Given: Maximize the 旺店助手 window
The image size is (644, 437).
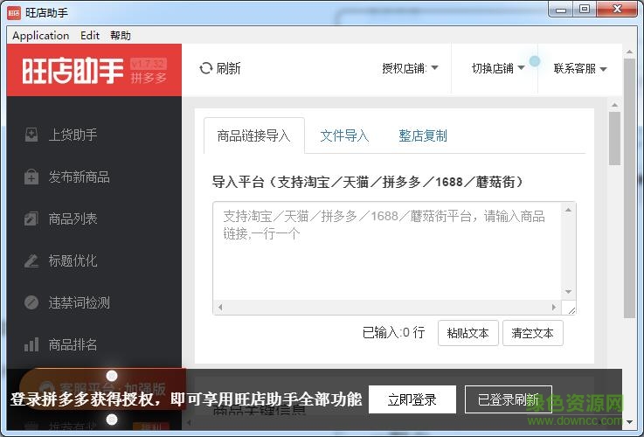Looking at the screenshot, I should (585, 10).
